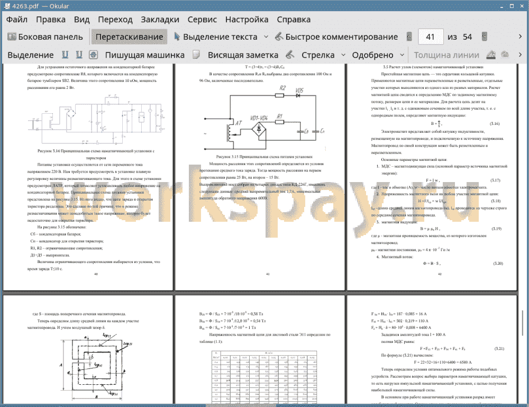Click the page number field showing 41
529x407 pixels.
pyautogui.click(x=430, y=37)
